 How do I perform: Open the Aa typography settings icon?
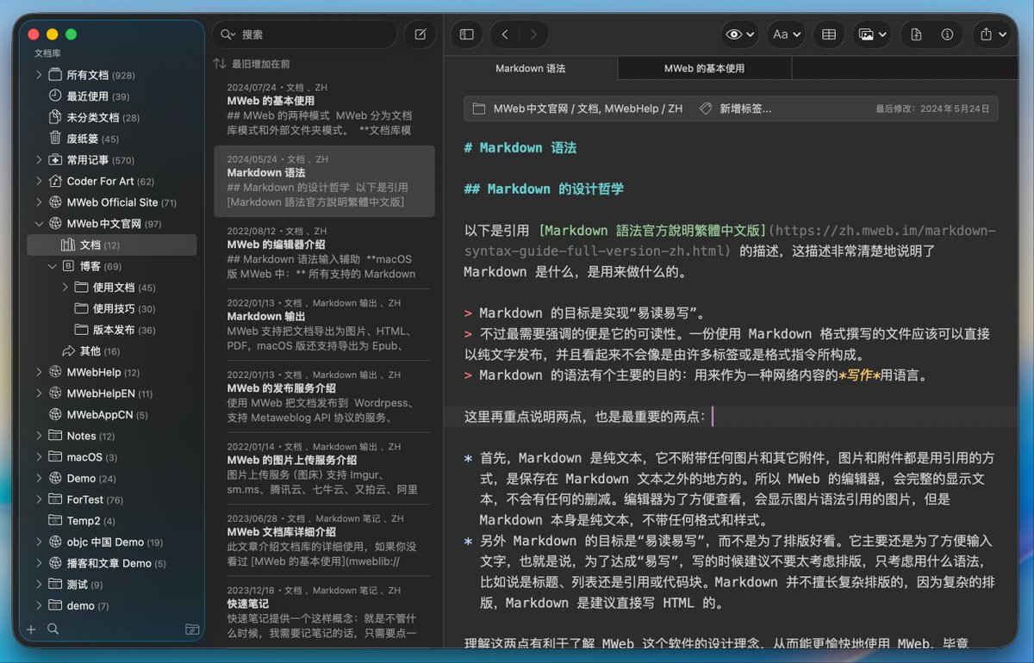(782, 34)
